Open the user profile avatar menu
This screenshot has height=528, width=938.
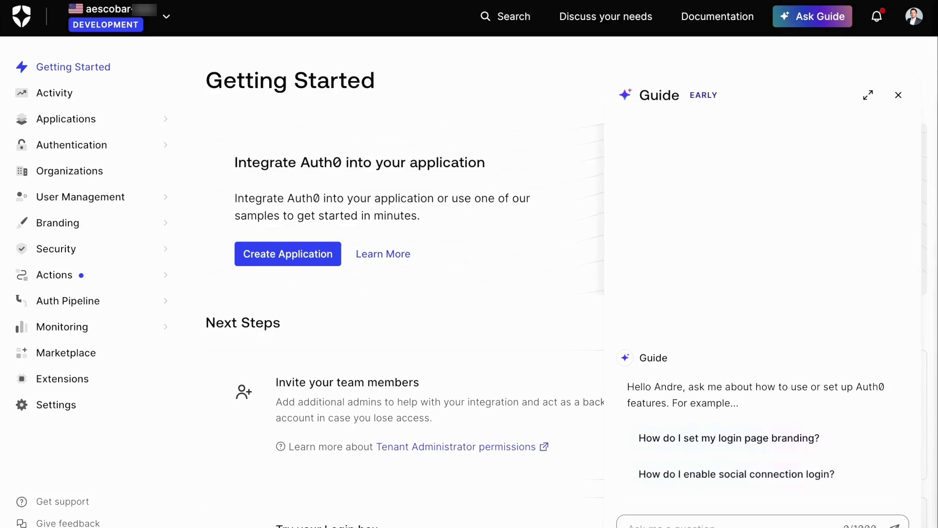pyautogui.click(x=914, y=17)
